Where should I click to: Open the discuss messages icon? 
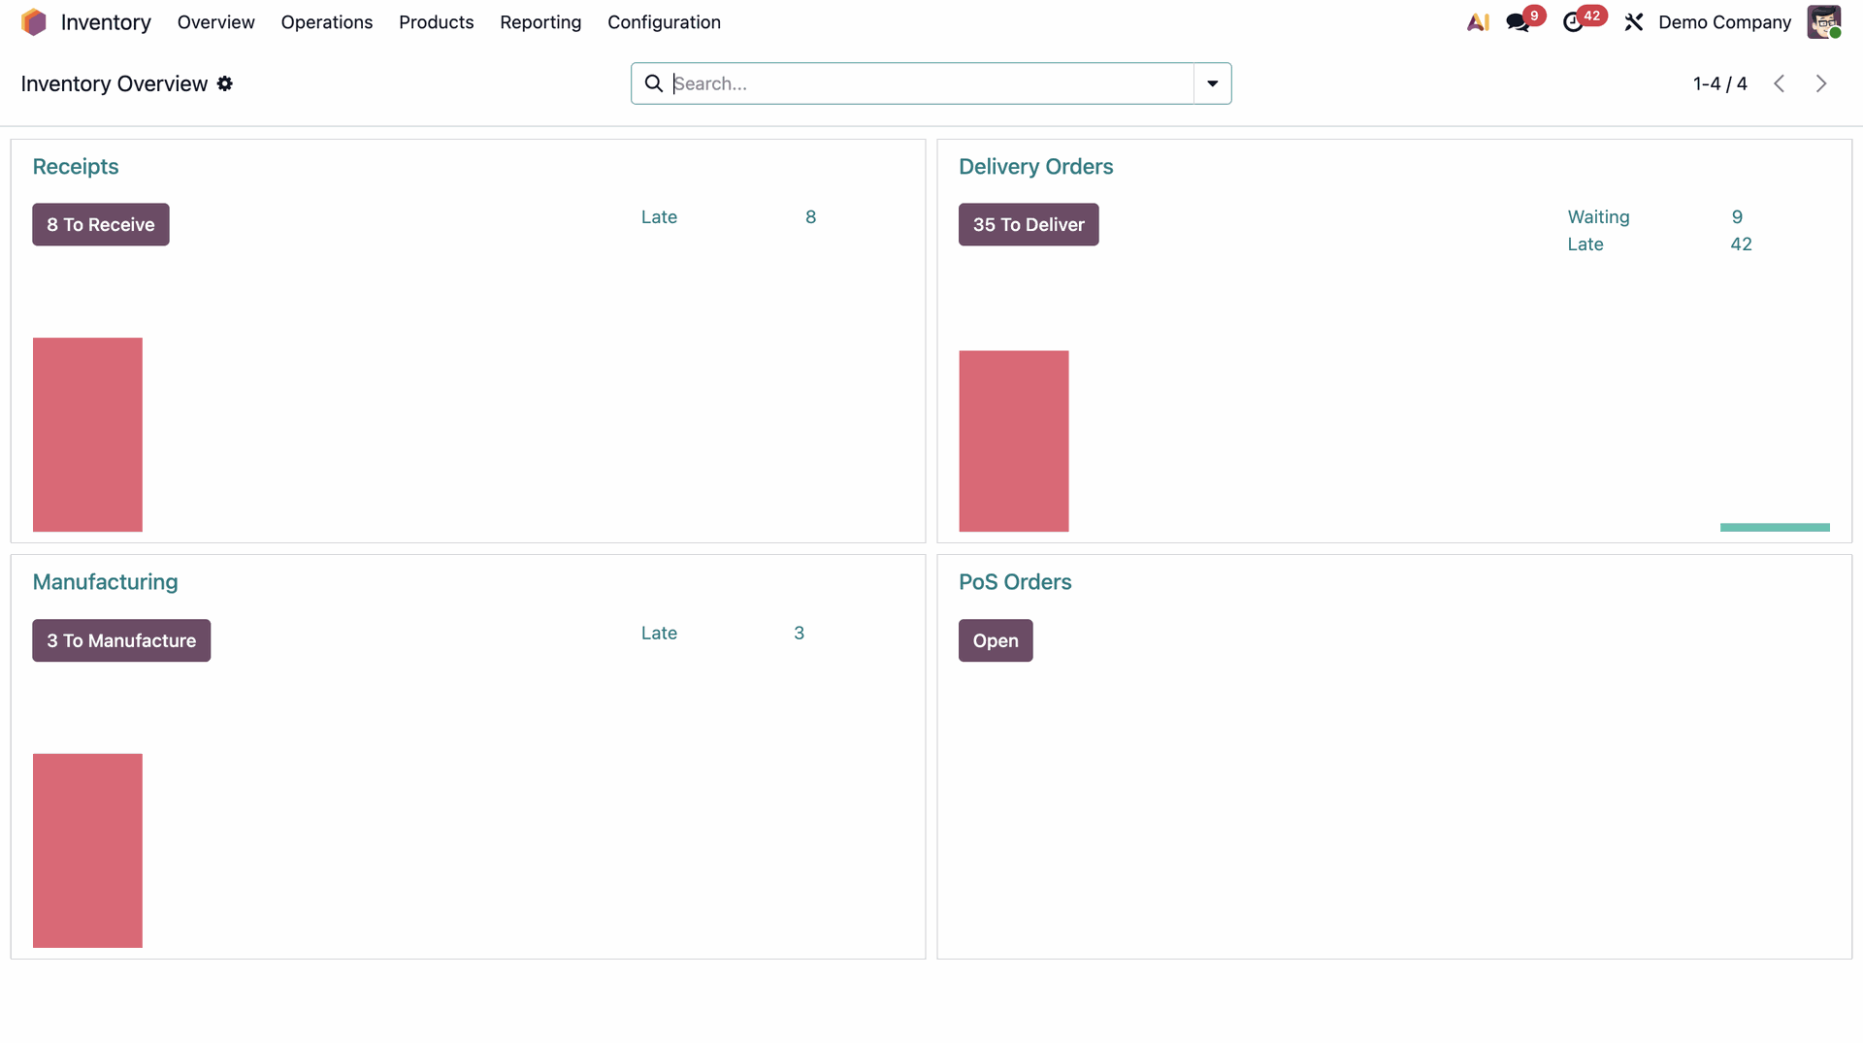(1518, 22)
